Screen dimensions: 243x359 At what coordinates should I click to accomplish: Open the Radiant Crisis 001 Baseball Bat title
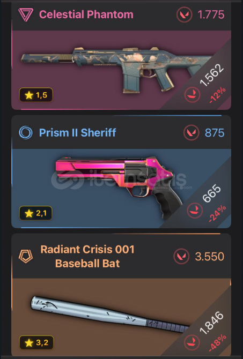[87, 257]
